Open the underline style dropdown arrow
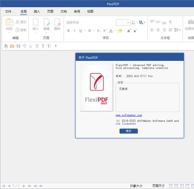The width and height of the screenshot is (194, 189). (x=85, y=31)
